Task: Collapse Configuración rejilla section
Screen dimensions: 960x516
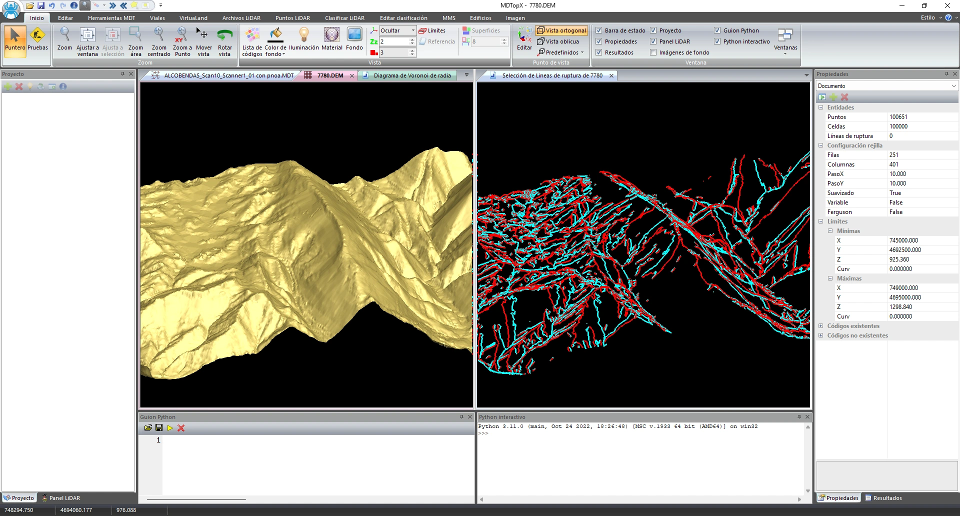Action: (820, 145)
